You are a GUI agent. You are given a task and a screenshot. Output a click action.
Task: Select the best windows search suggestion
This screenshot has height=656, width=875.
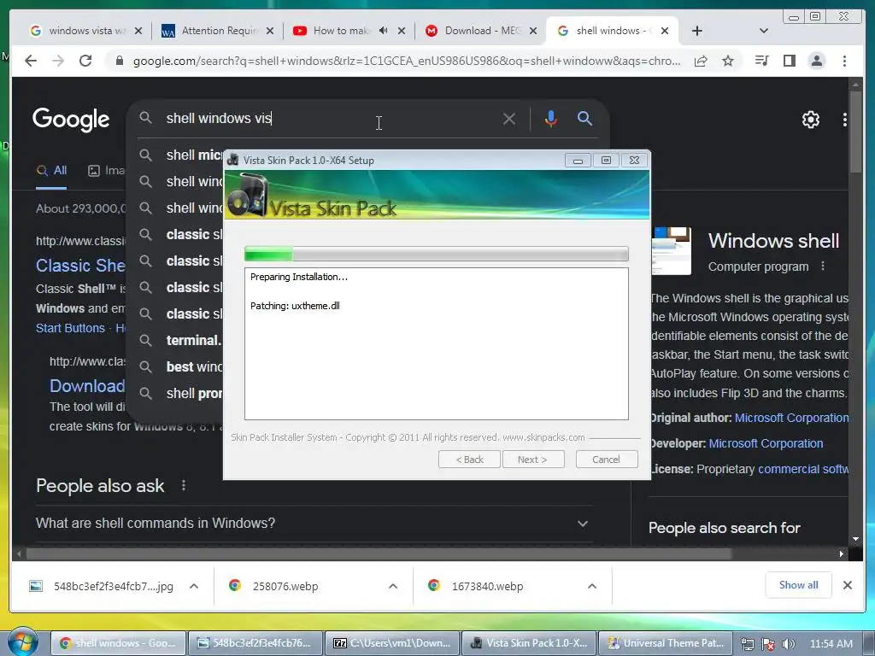(179, 366)
